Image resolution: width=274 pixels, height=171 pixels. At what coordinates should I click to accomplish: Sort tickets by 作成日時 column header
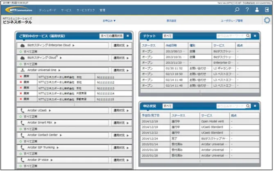pyautogui.click(x=176, y=46)
